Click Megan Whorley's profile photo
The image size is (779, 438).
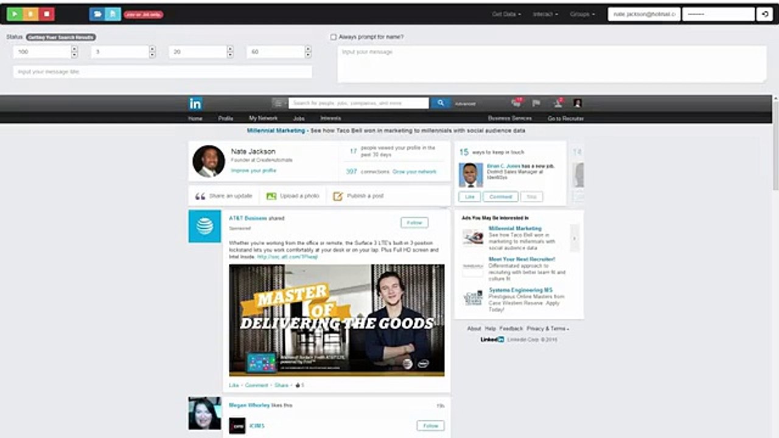[x=204, y=414]
